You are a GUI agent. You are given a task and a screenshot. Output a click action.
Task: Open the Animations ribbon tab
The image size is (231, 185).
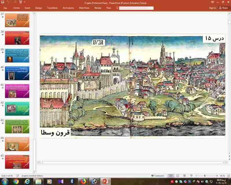[68, 8]
